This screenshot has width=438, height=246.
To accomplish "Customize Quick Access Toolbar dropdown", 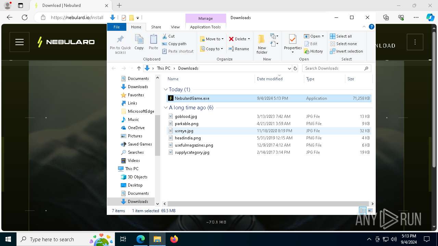I will (138, 18).
